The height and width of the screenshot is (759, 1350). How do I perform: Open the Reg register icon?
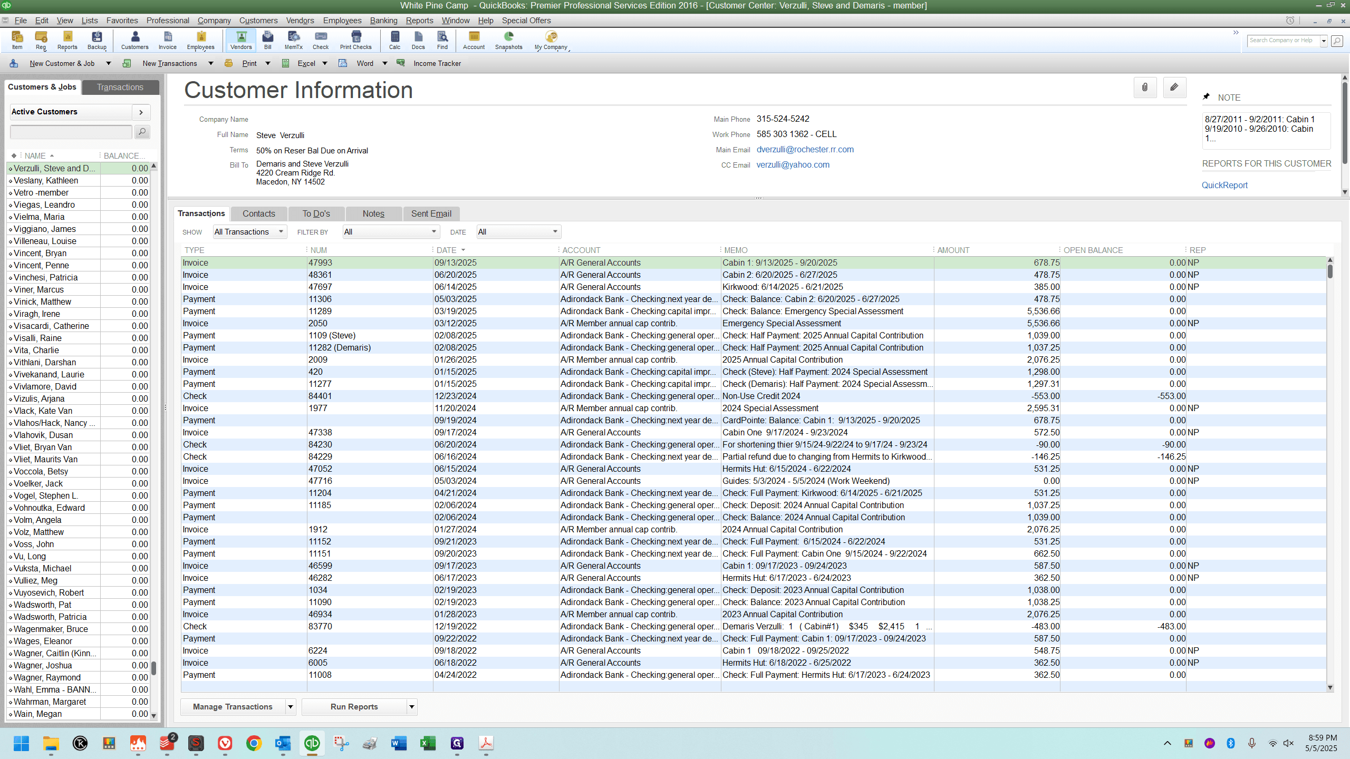point(41,41)
